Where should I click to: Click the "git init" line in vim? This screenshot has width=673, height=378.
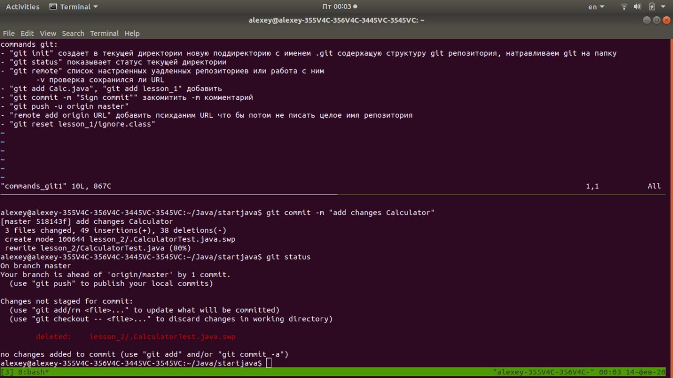(309, 53)
